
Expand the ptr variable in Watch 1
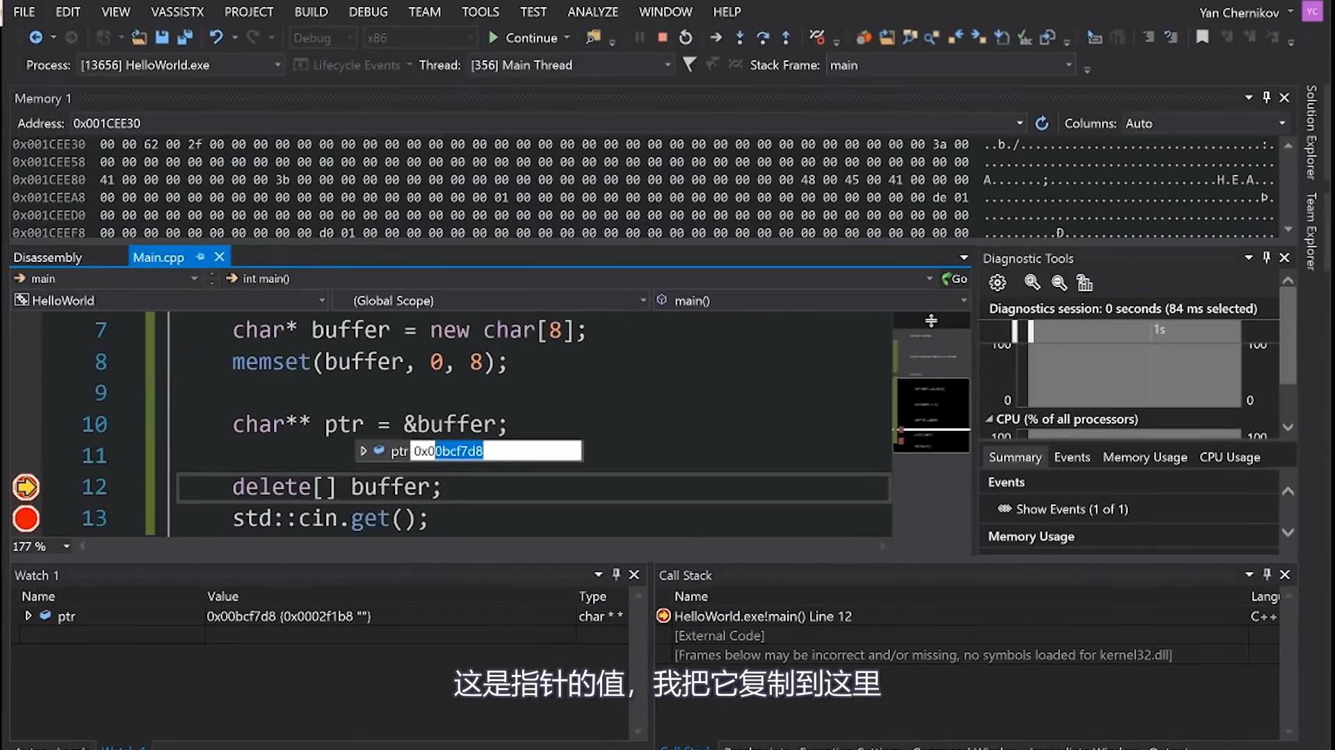pyautogui.click(x=29, y=616)
